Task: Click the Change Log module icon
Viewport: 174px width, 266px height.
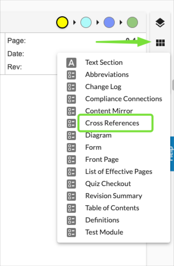Action: (x=71, y=87)
